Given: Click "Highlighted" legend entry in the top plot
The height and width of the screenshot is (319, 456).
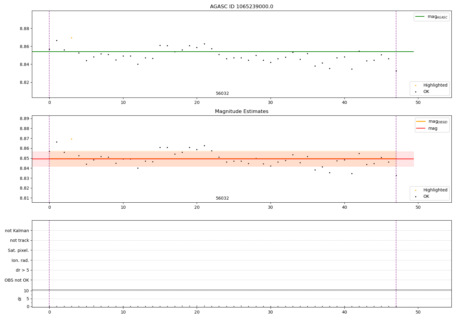Looking at the screenshot, I should click(x=435, y=85).
